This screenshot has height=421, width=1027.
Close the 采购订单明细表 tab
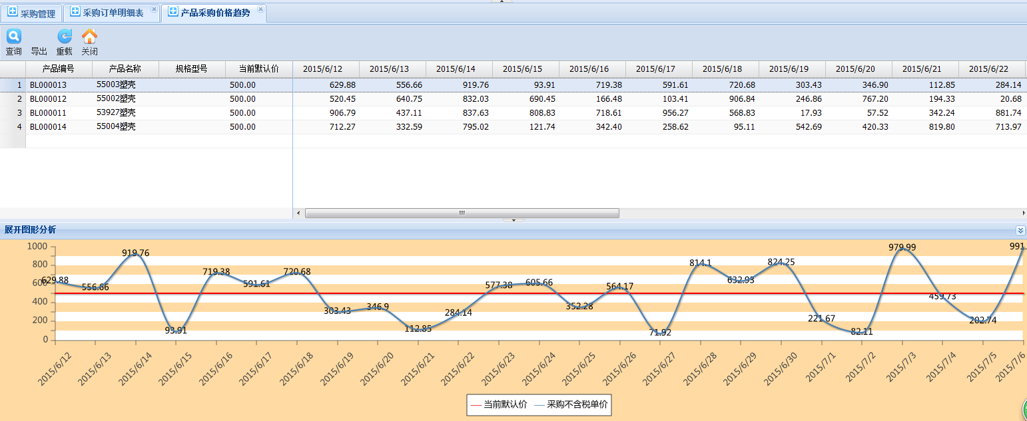[154, 9]
